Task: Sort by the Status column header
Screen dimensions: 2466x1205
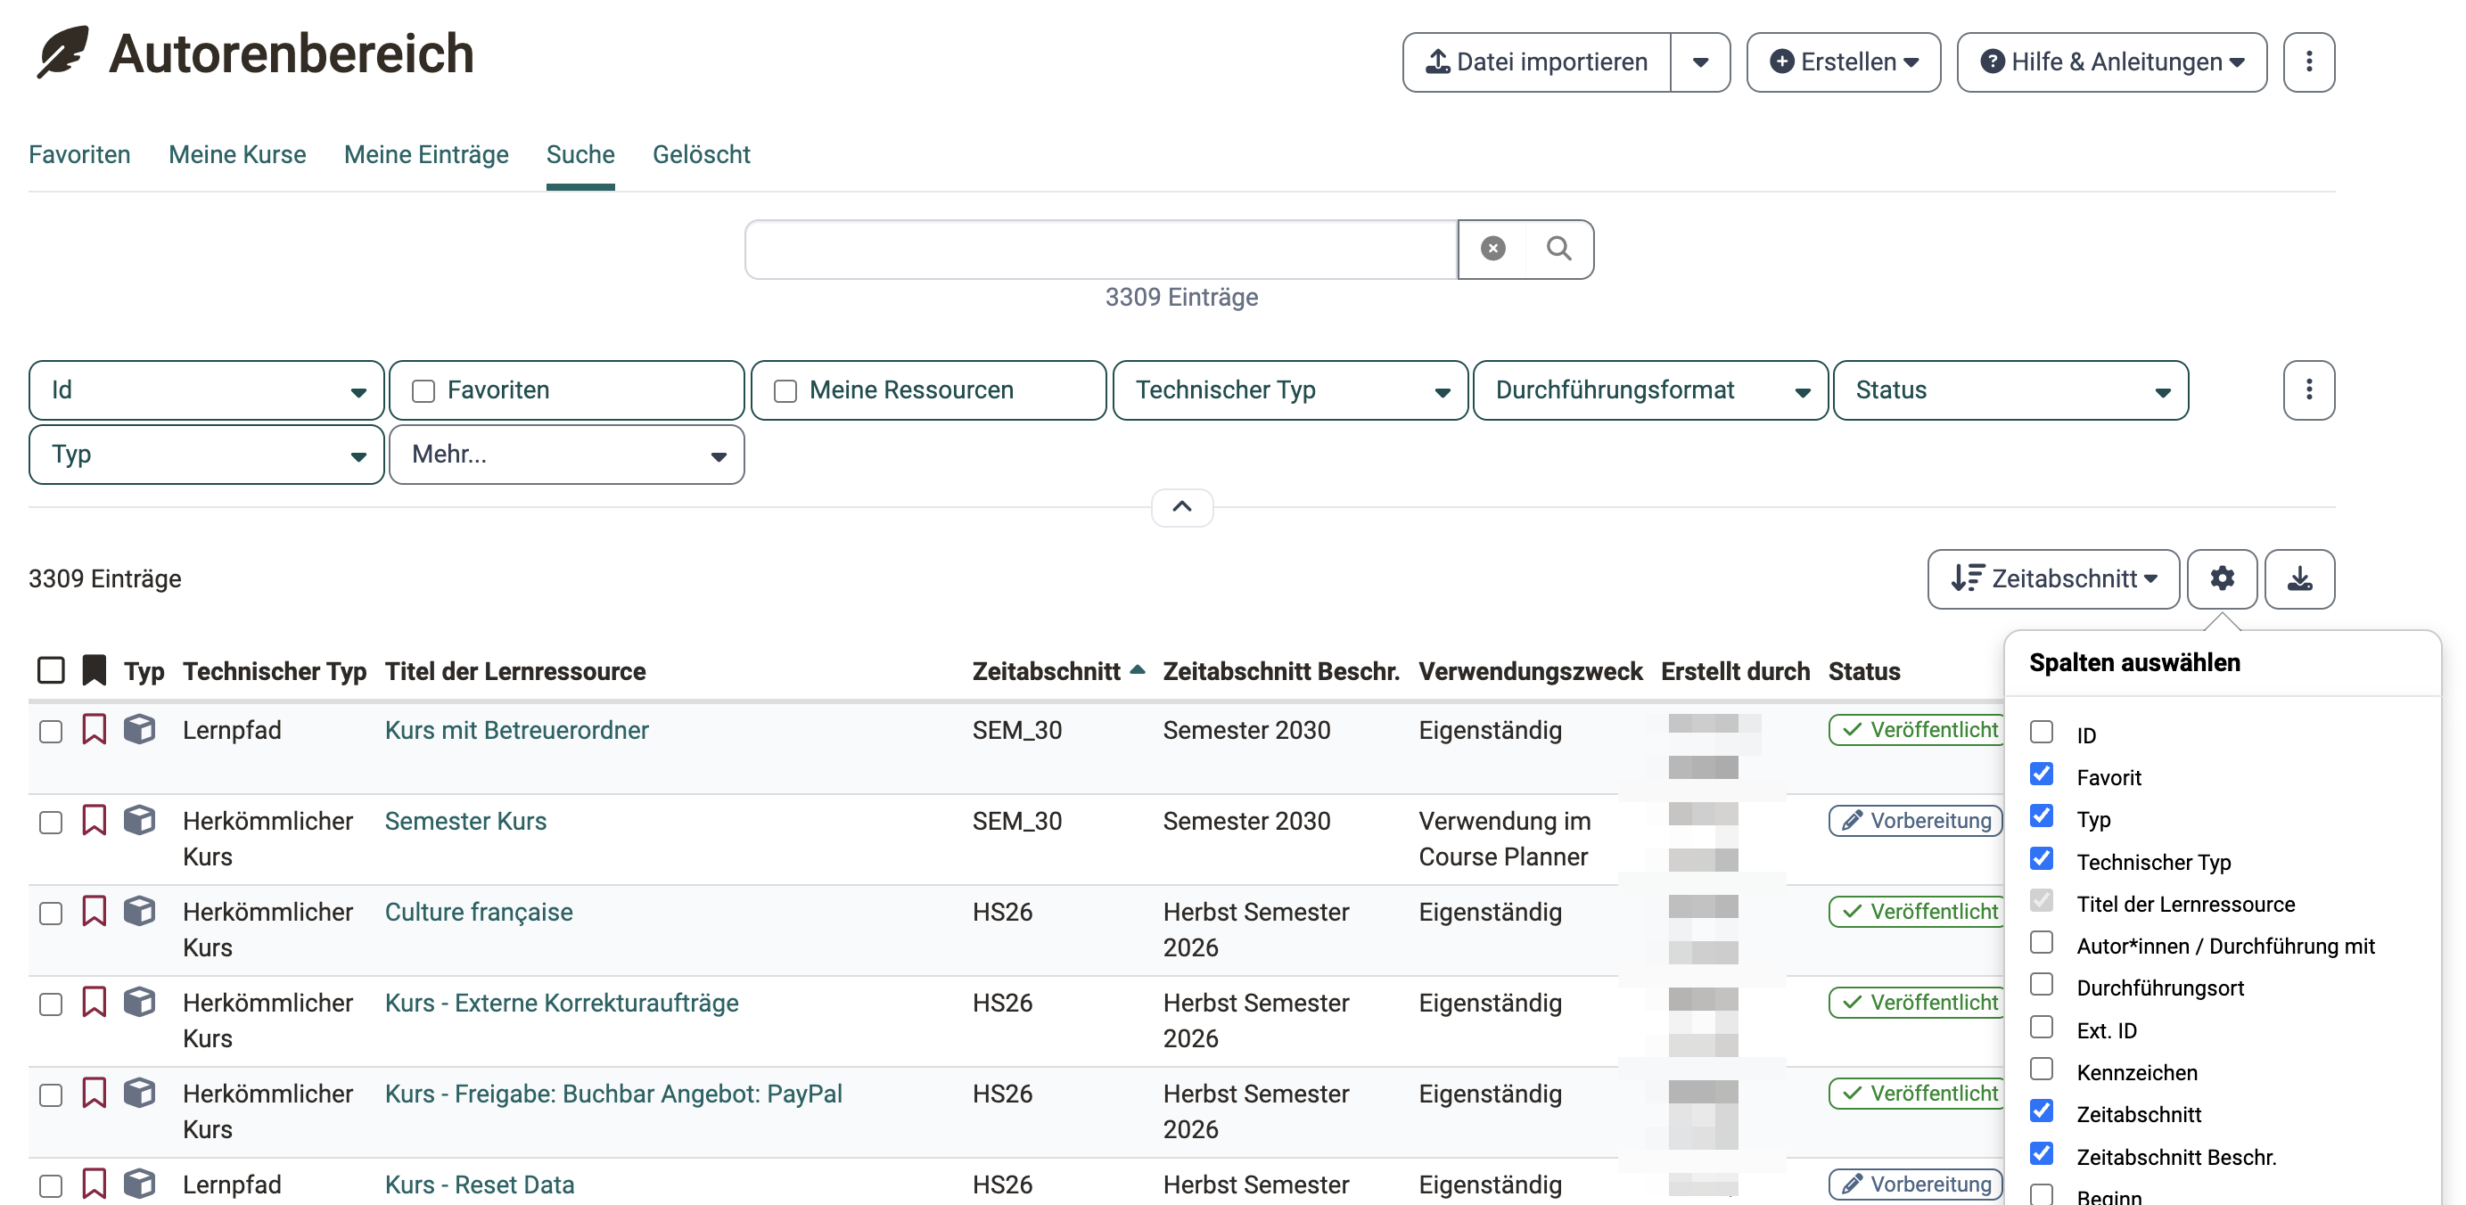Action: tap(1863, 671)
